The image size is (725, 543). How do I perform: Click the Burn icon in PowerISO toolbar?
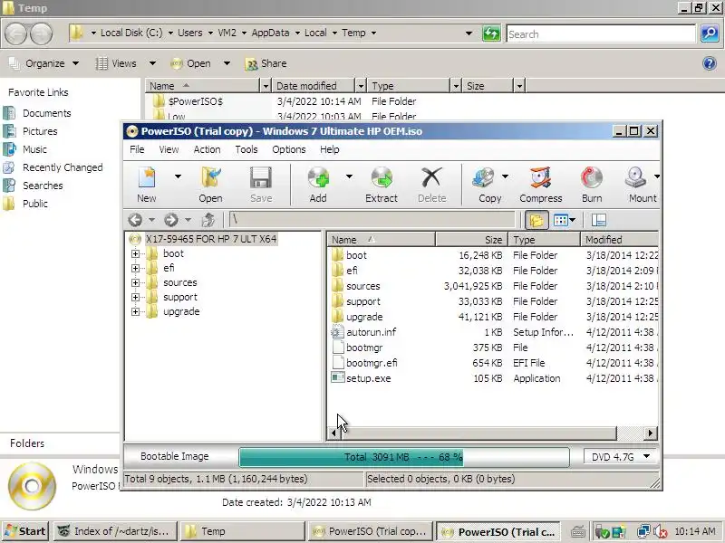pos(592,178)
